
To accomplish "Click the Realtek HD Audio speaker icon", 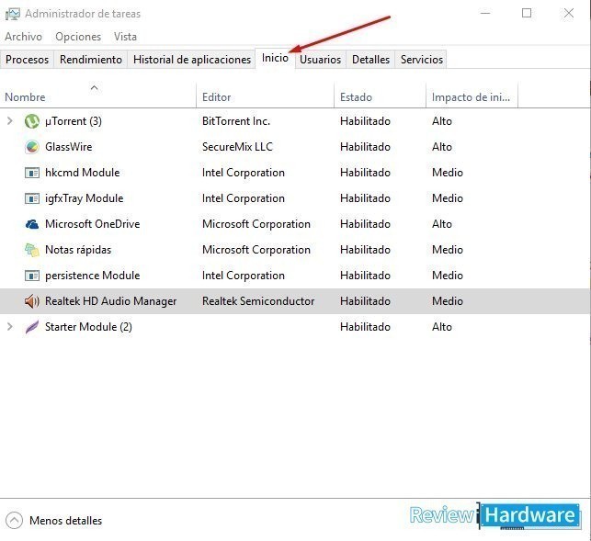I will click(x=32, y=301).
